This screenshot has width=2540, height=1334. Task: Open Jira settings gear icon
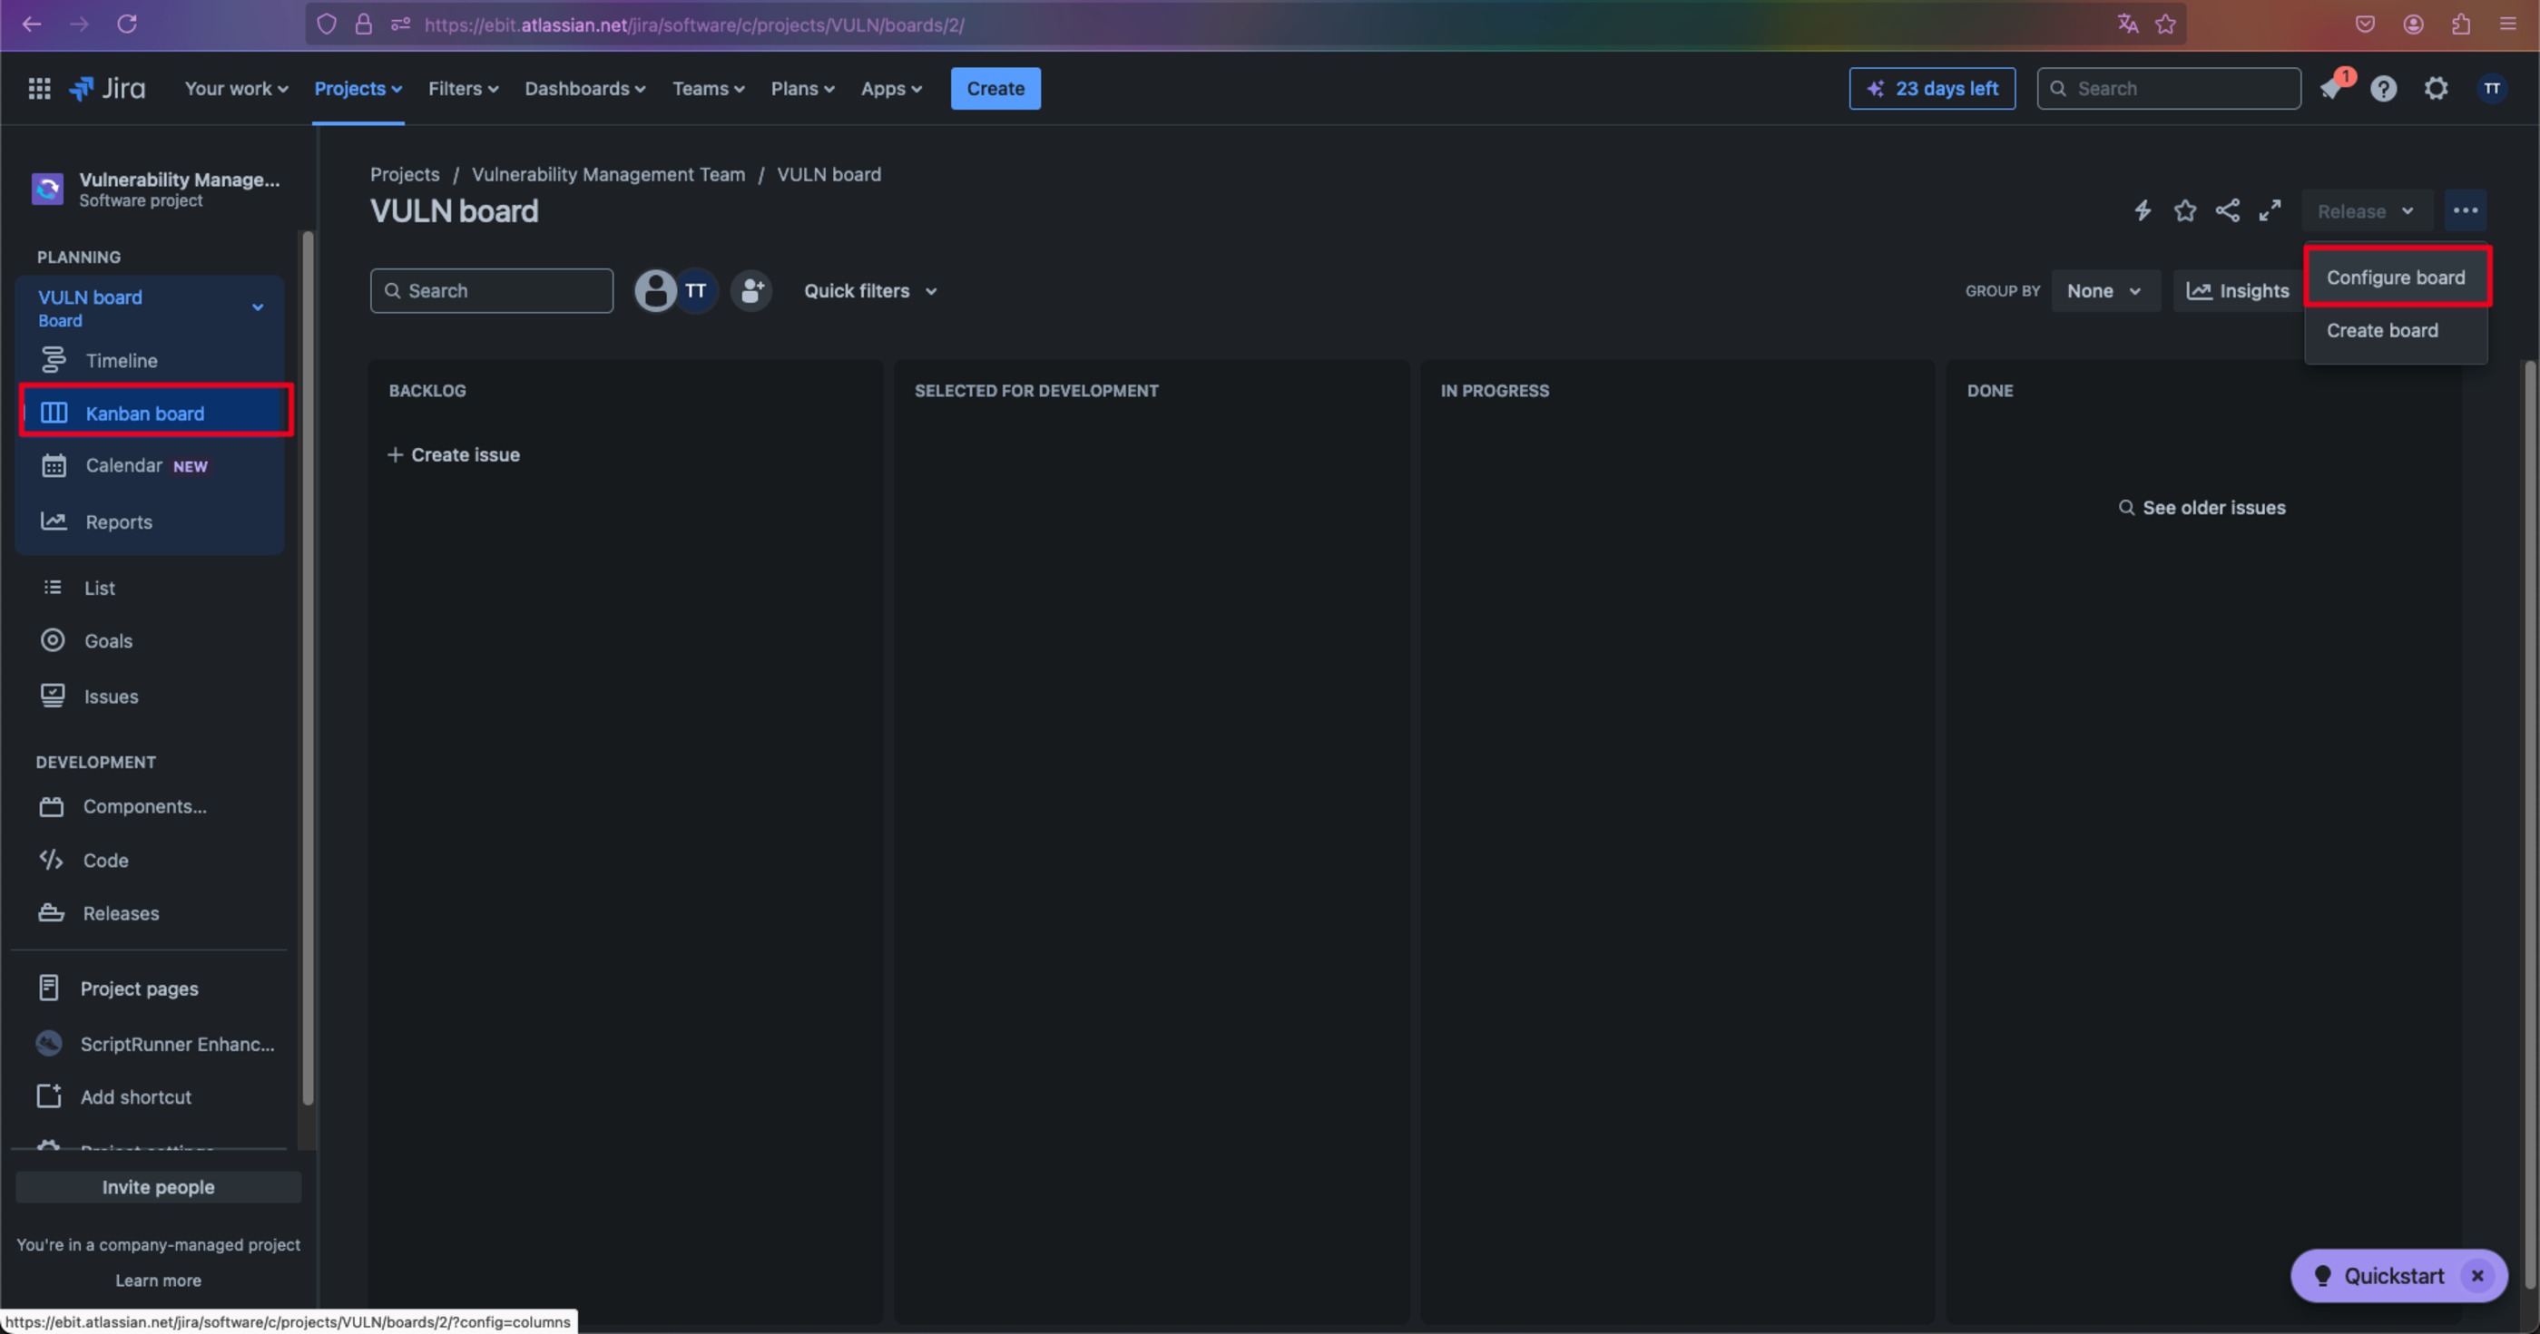pyautogui.click(x=2436, y=89)
